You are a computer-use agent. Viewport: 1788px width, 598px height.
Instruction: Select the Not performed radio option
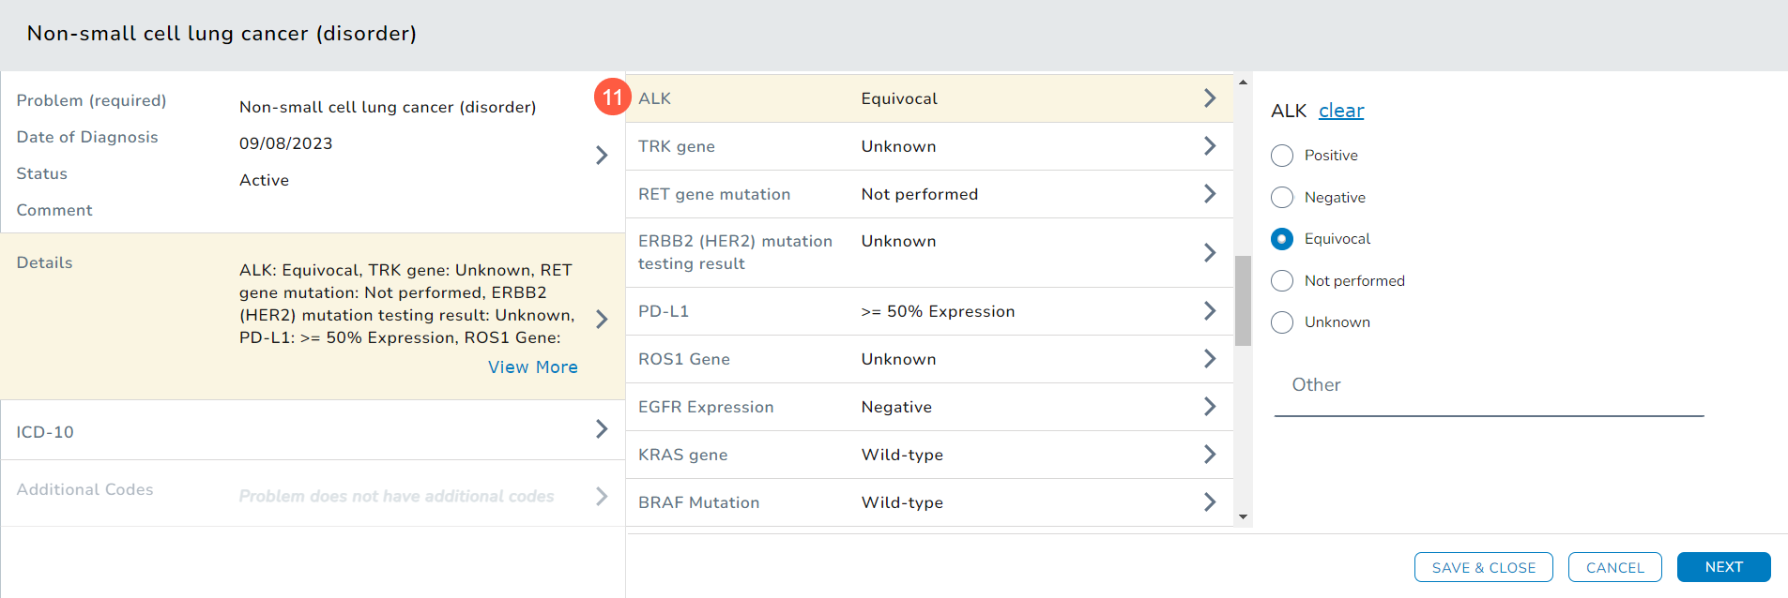tap(1282, 281)
